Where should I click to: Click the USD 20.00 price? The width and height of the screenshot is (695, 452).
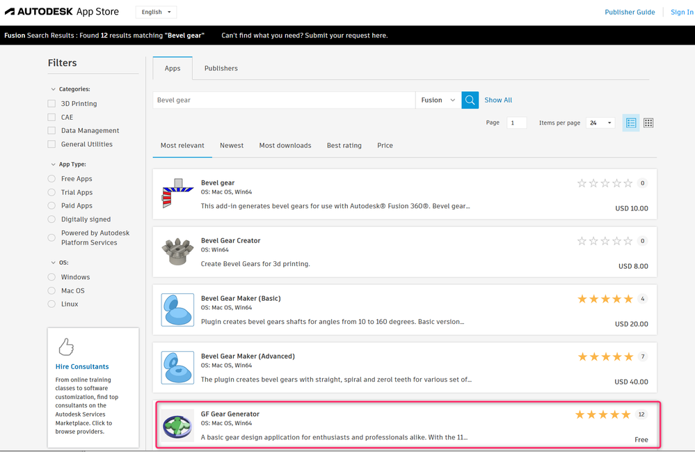coord(631,325)
